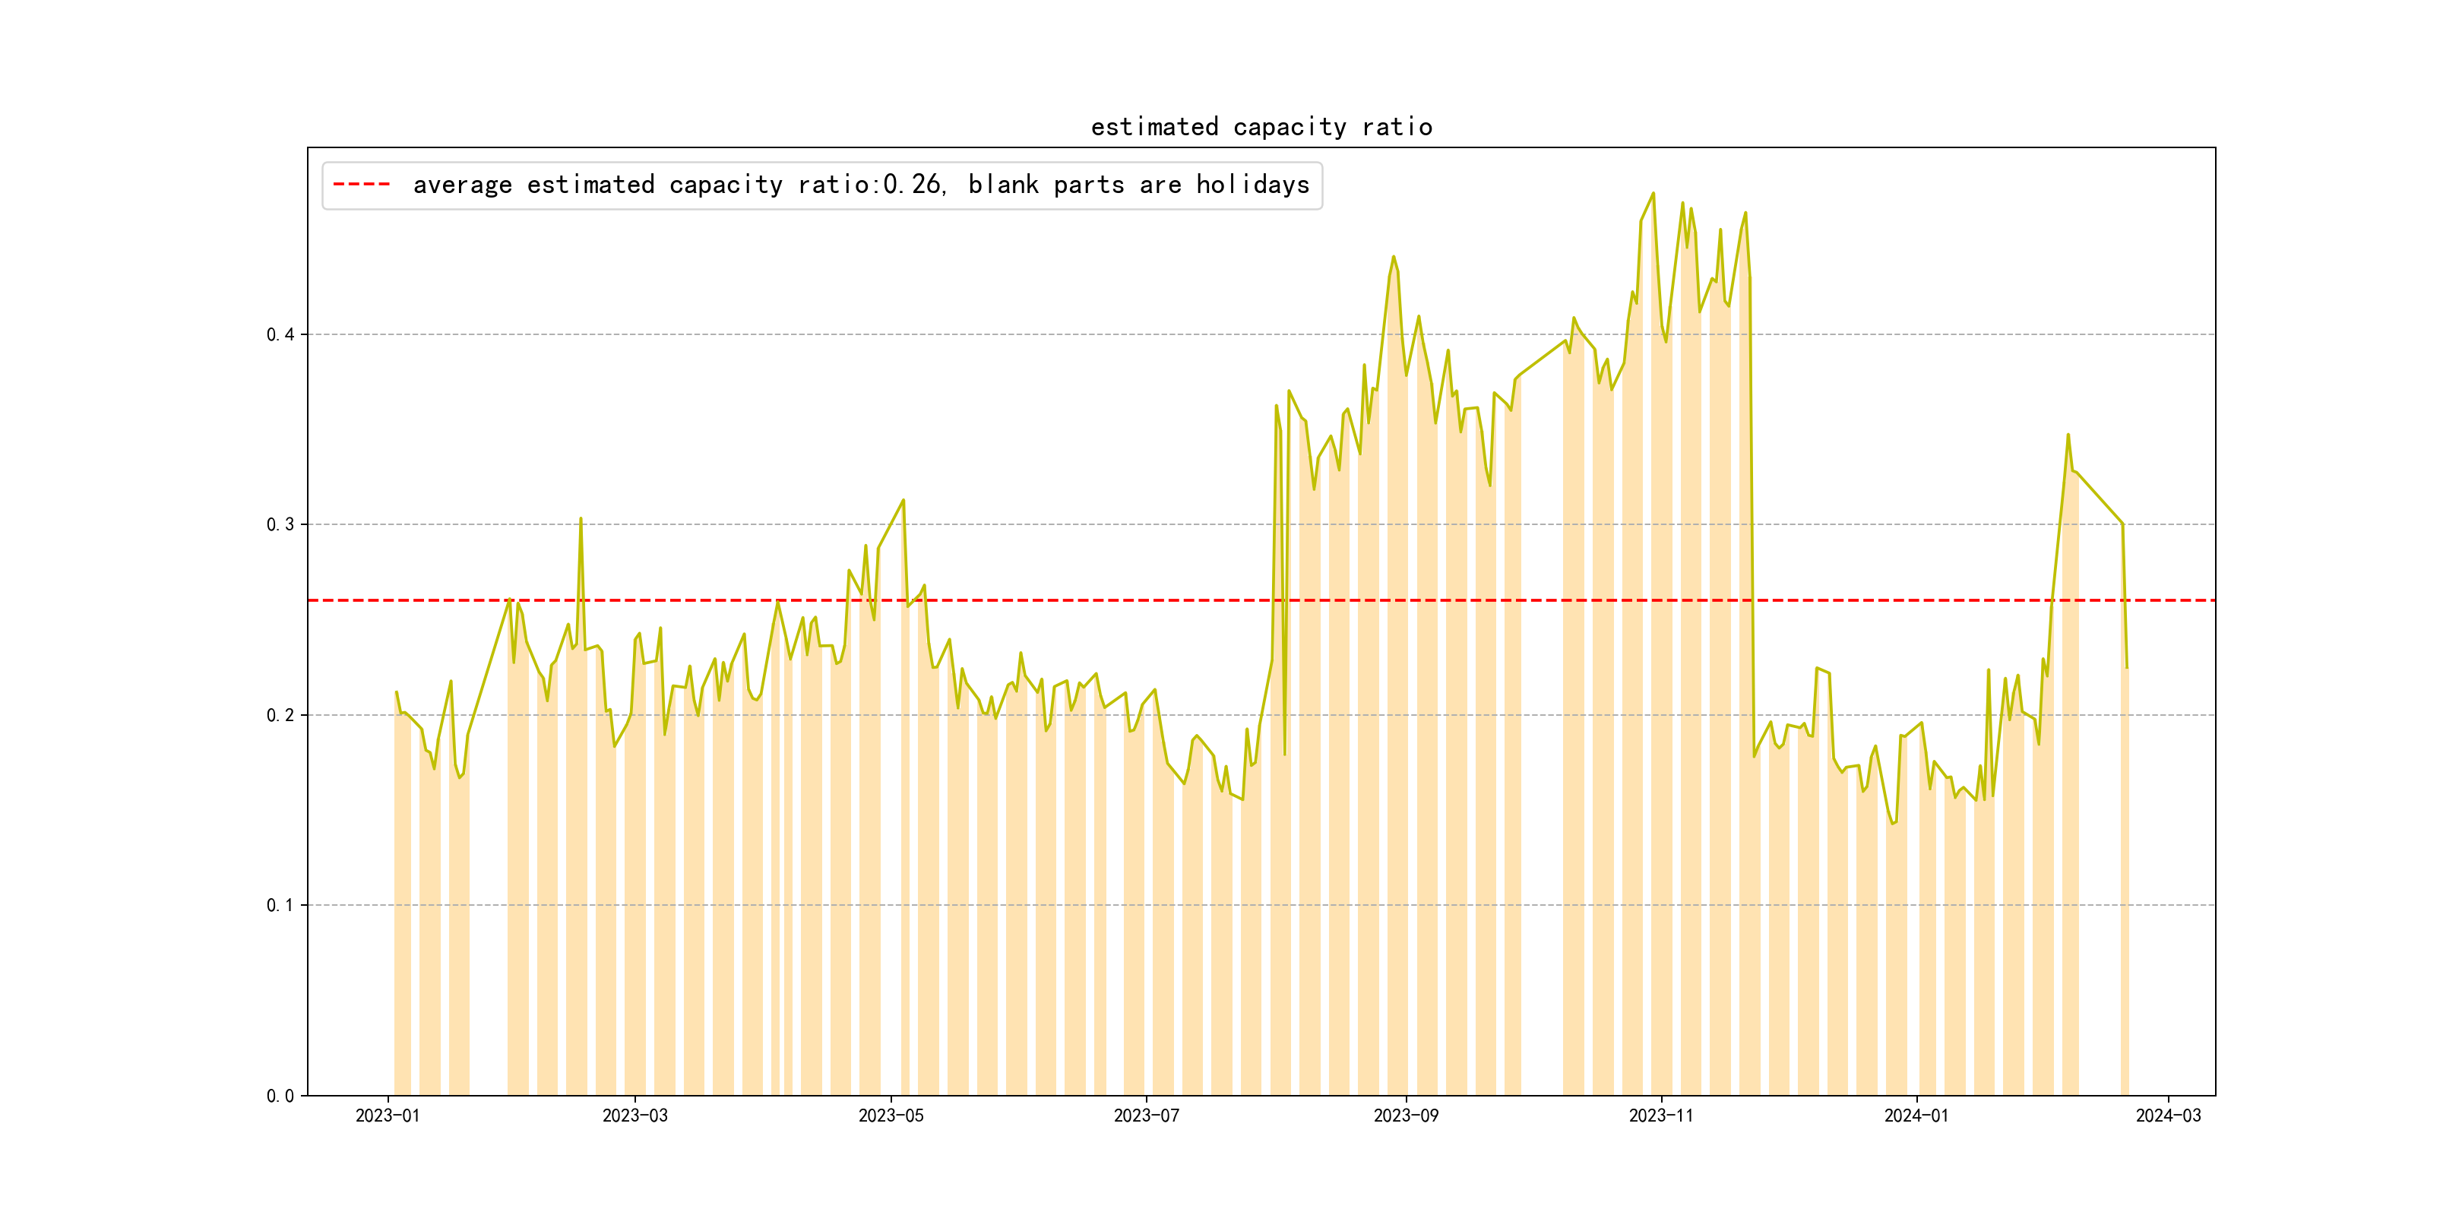Click the 2023-11 x-axis label
The width and height of the screenshot is (2462, 1231).
tap(1660, 1115)
